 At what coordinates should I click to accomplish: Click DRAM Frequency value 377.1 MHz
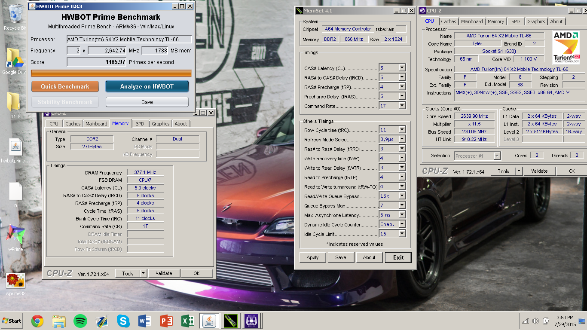click(x=145, y=173)
